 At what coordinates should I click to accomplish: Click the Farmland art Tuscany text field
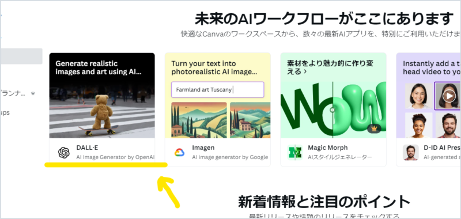(x=218, y=90)
